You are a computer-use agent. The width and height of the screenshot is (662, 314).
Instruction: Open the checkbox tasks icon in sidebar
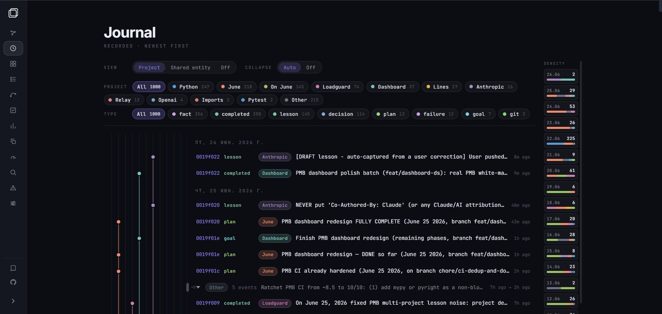[13, 110]
